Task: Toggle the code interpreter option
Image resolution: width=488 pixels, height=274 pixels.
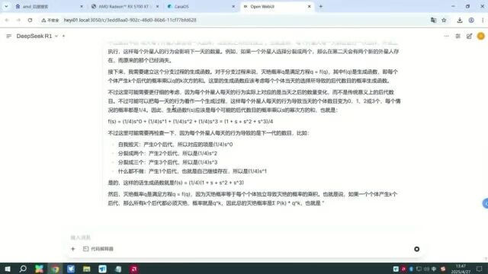Action: coord(98,249)
